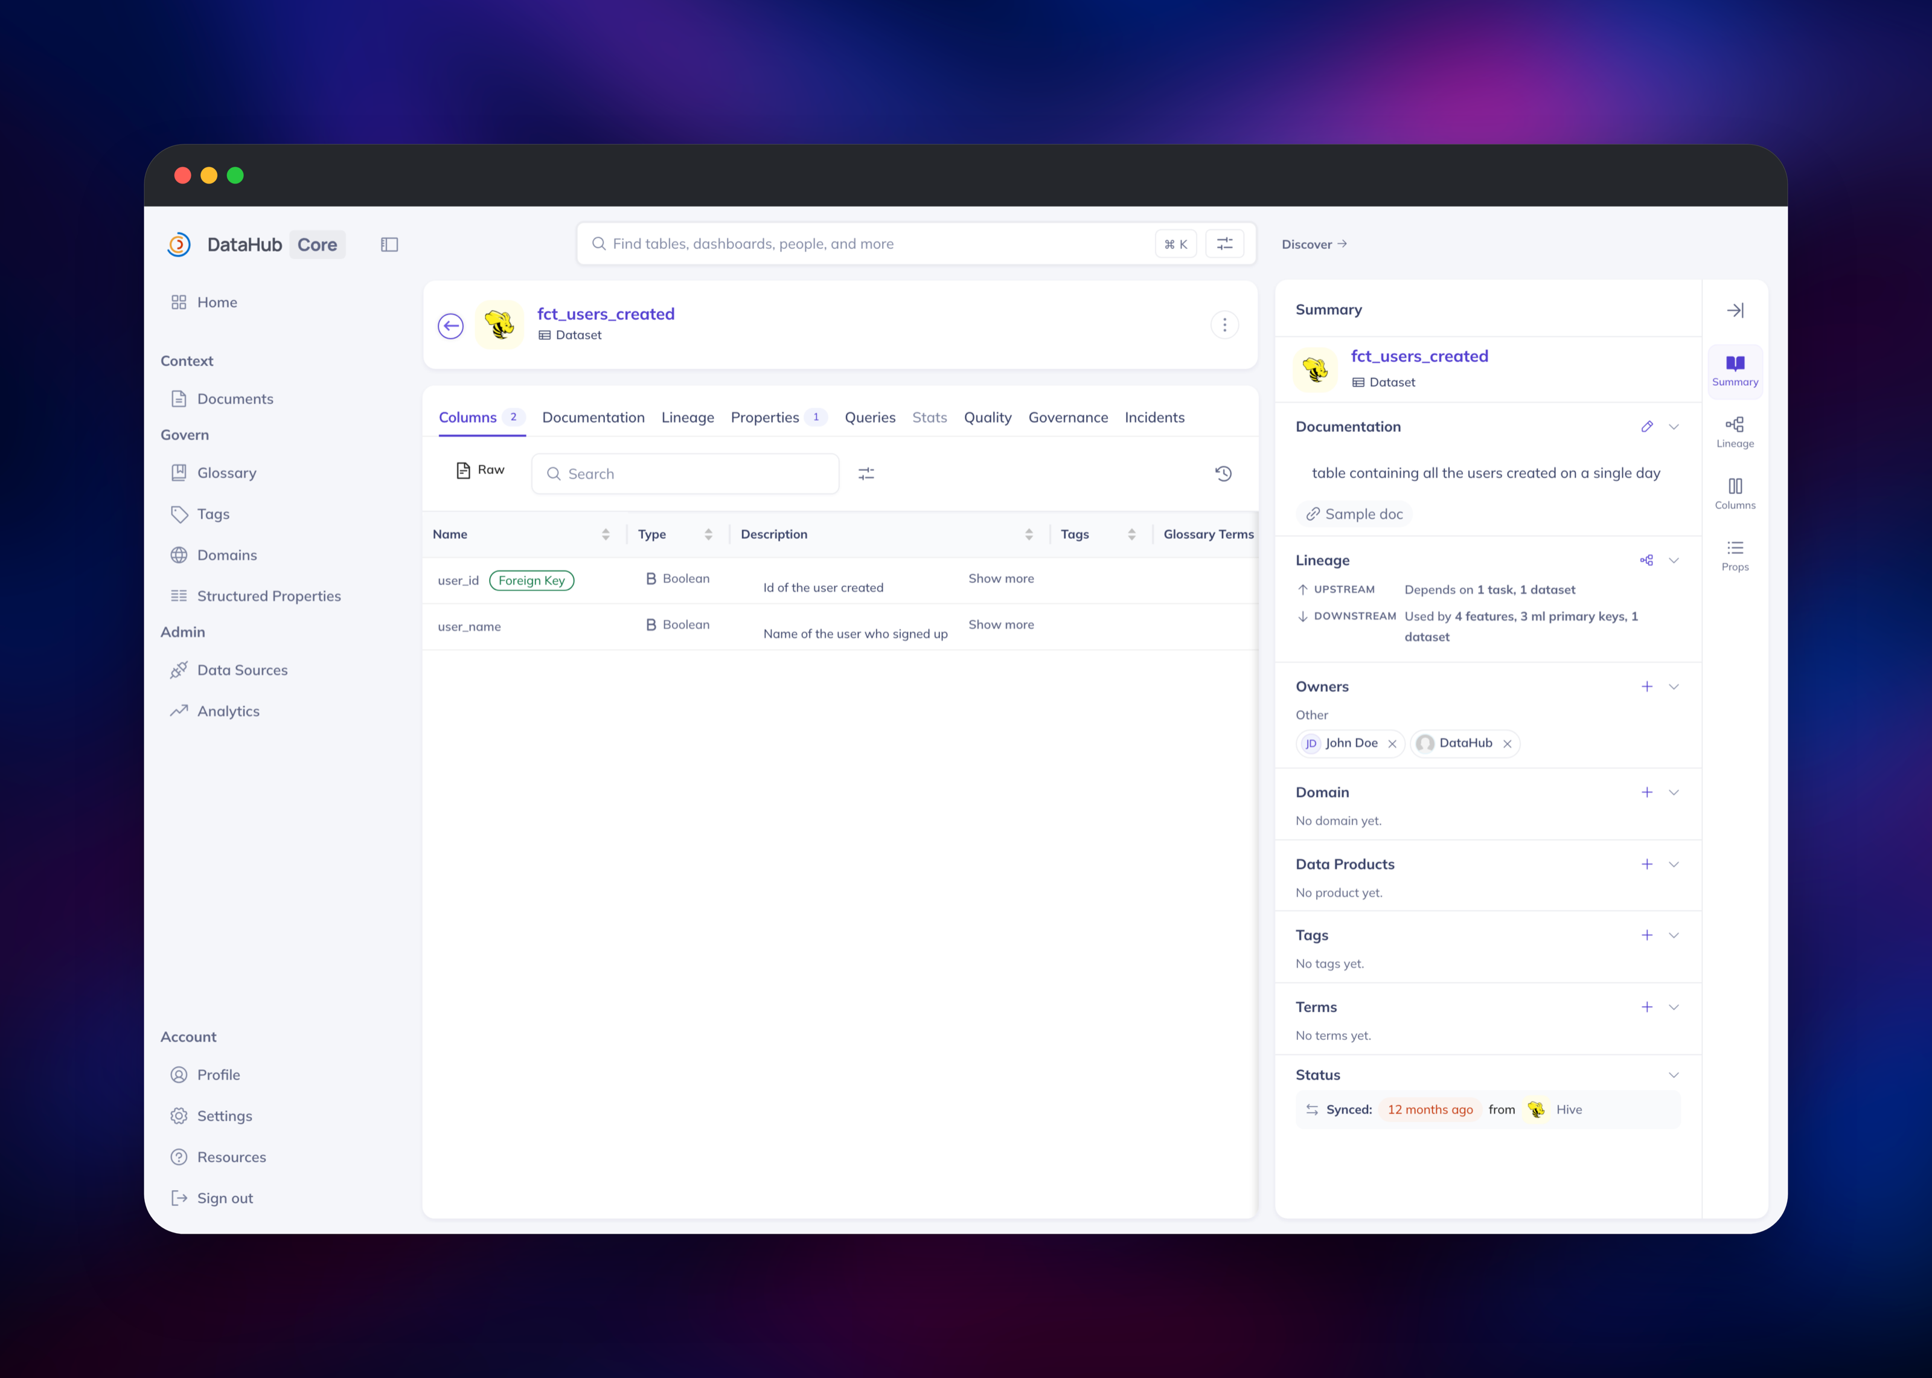Toggle Raw schema view

pyautogui.click(x=480, y=470)
